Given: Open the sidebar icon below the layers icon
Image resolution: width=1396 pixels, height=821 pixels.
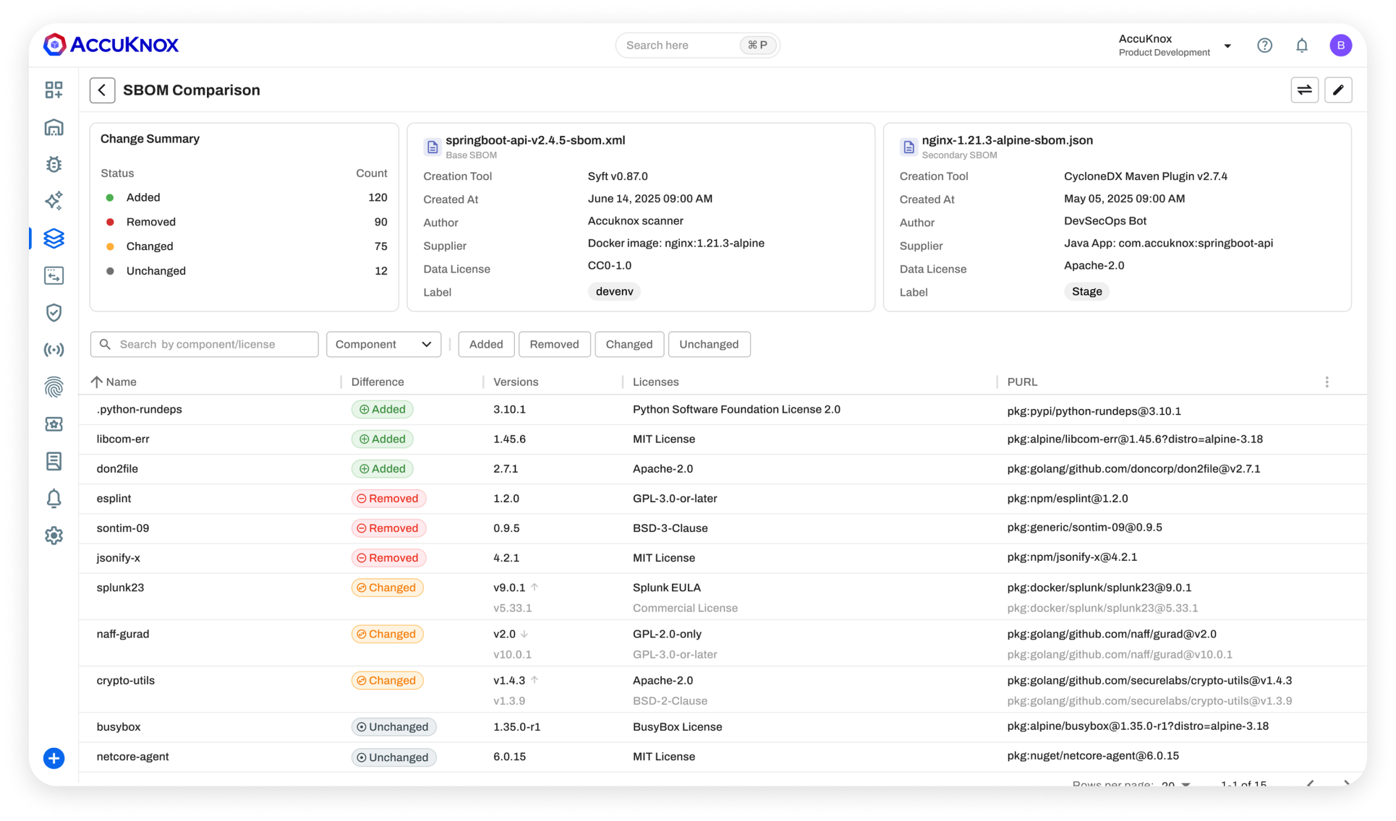Looking at the screenshot, I should (x=54, y=275).
